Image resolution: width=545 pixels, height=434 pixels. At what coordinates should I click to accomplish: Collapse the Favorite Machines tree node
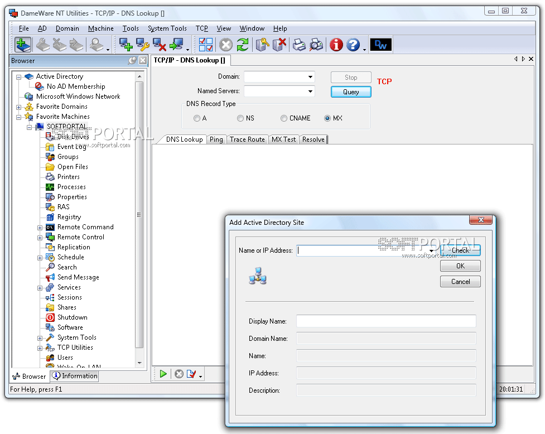coord(19,118)
